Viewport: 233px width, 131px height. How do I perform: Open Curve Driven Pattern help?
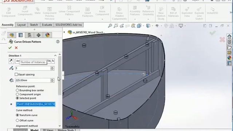click(x=58, y=41)
